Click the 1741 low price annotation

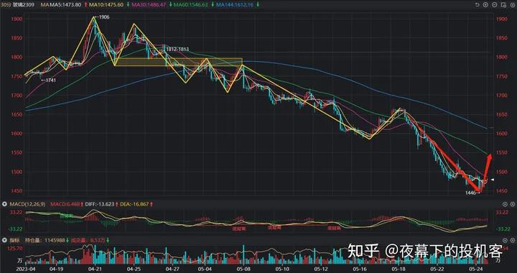tap(50, 80)
